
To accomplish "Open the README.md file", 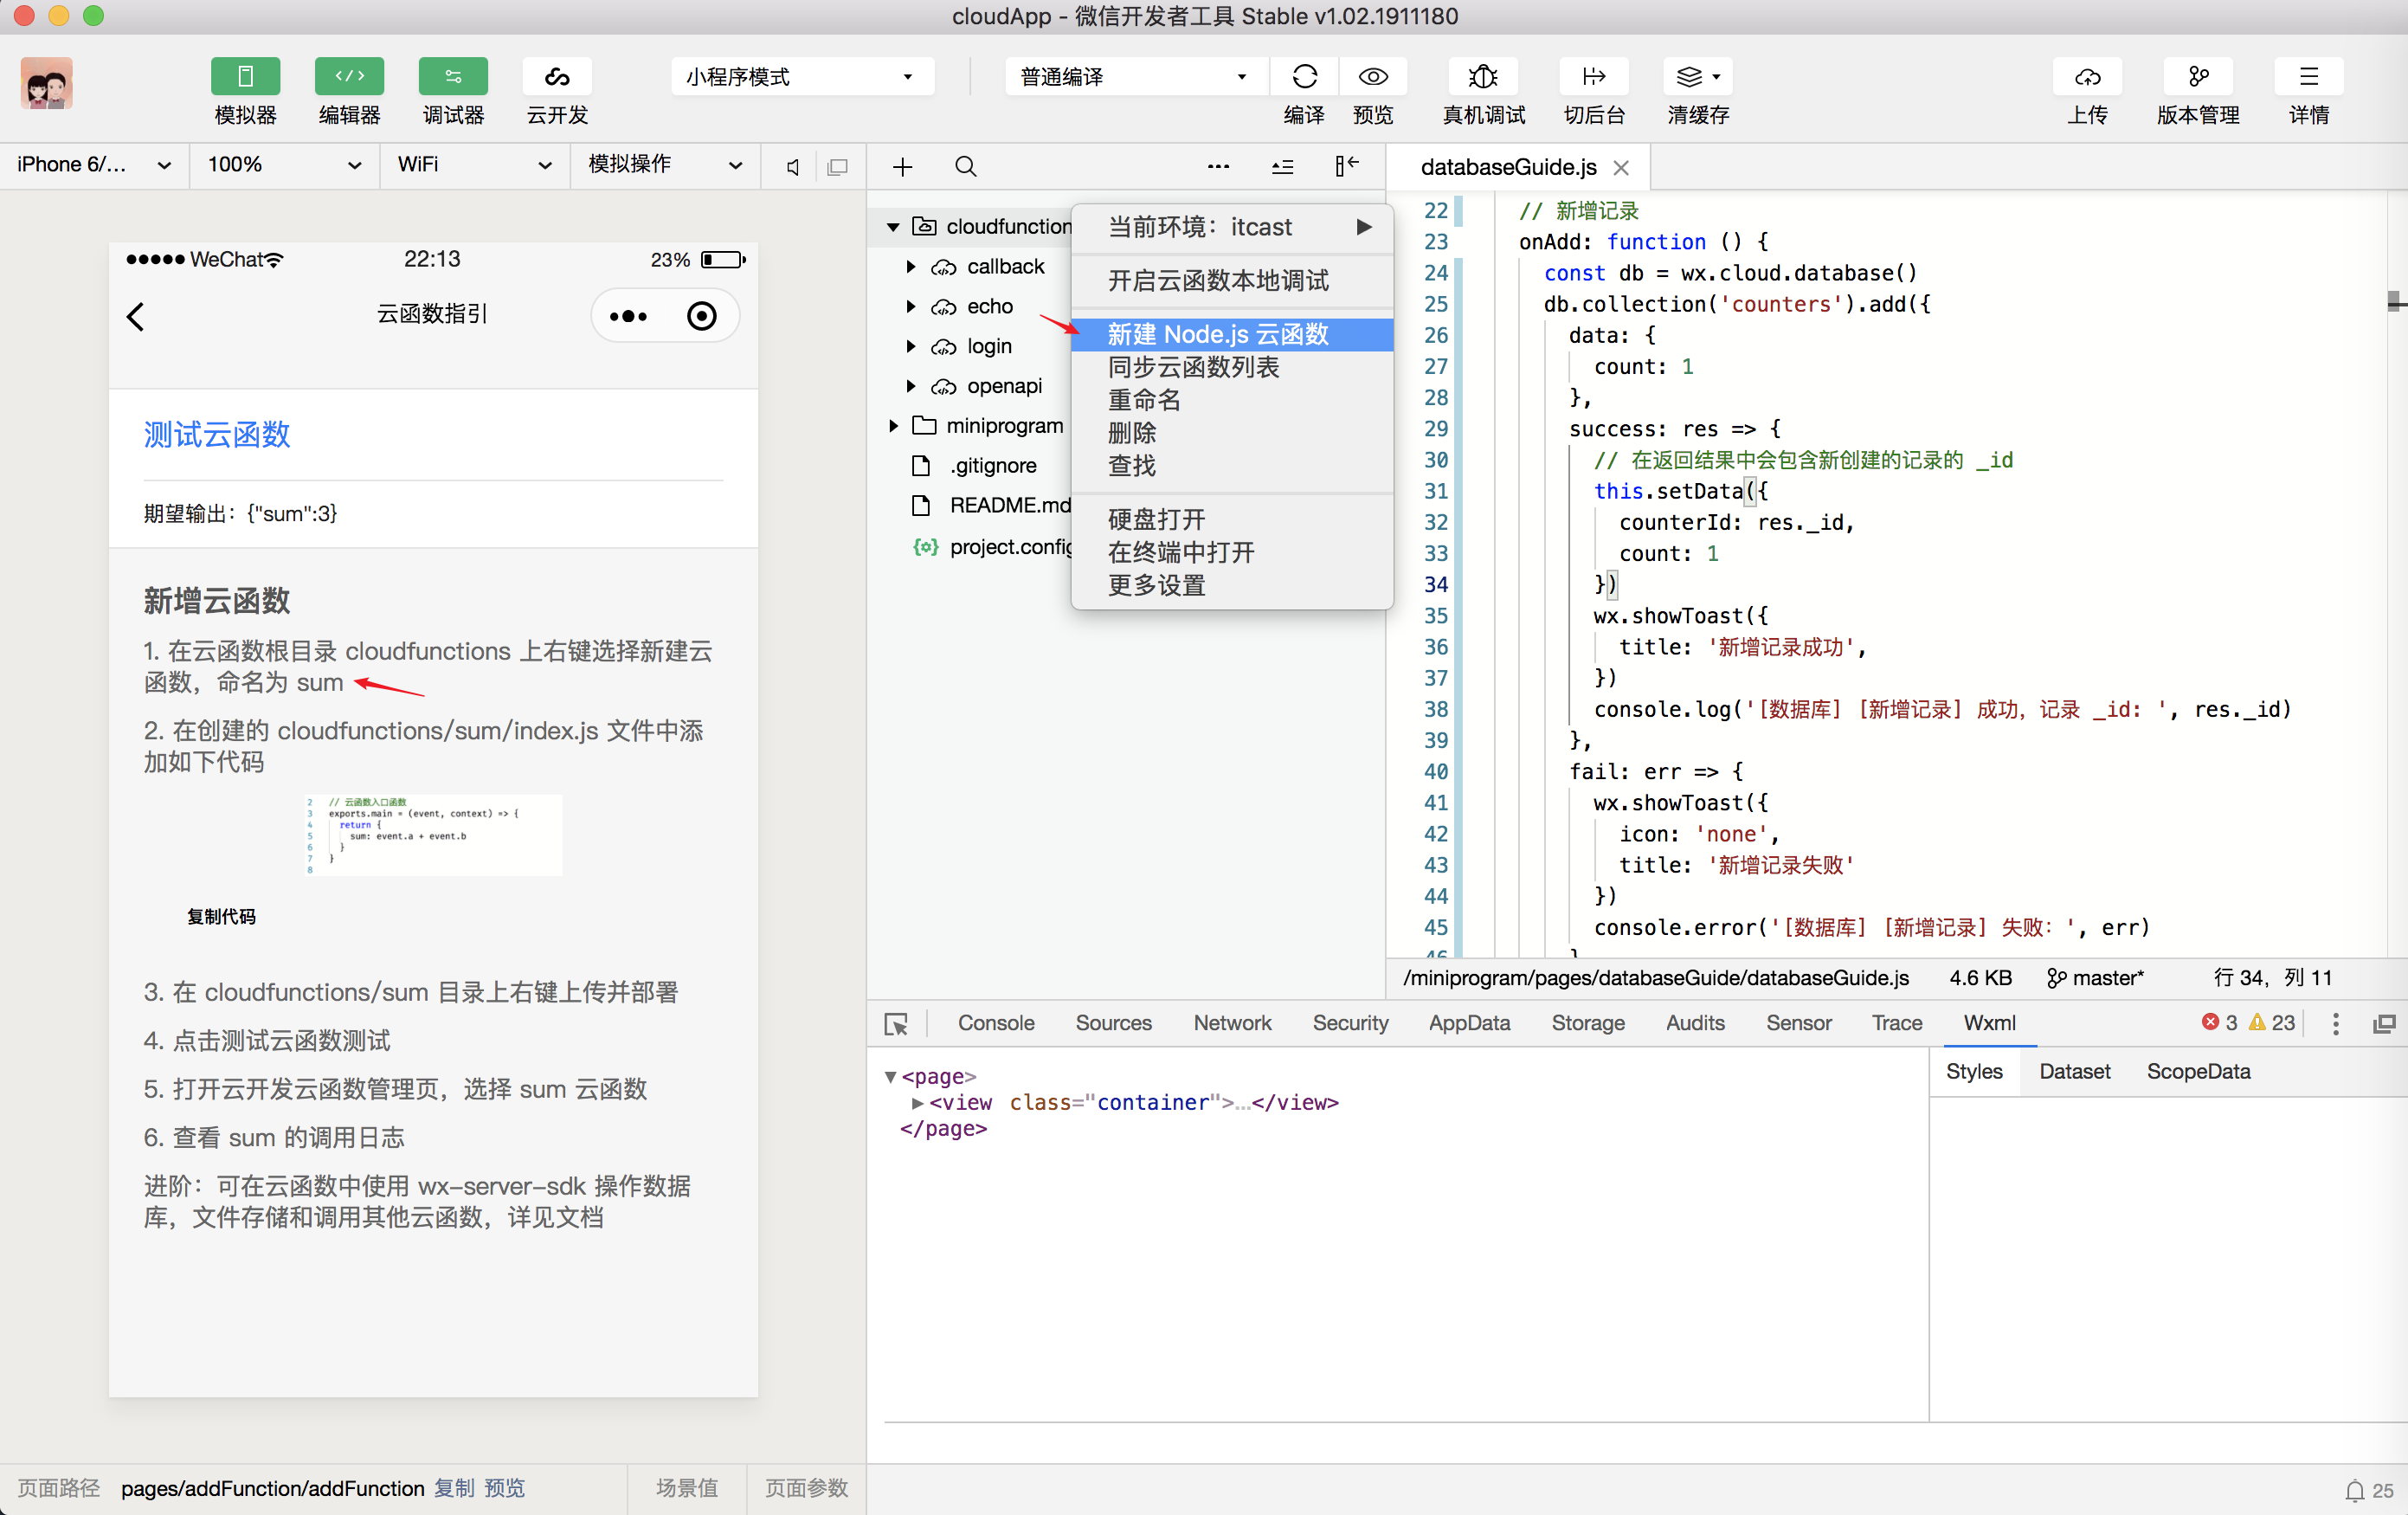I will click(992, 505).
